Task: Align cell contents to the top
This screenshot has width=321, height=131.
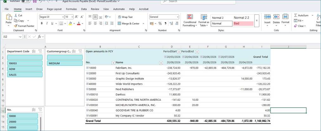Action: [x=90, y=17]
